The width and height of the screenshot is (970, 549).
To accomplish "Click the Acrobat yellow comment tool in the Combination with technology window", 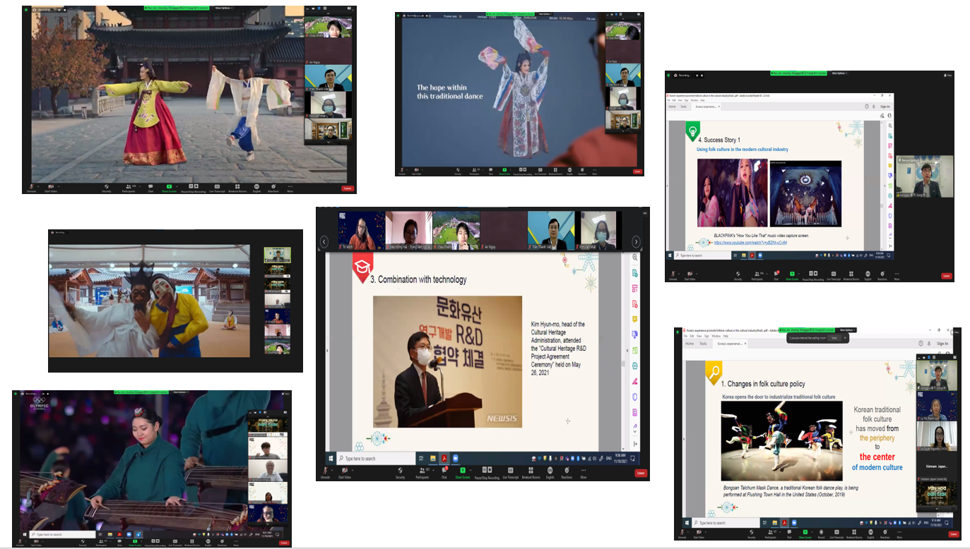I will pos(635,318).
